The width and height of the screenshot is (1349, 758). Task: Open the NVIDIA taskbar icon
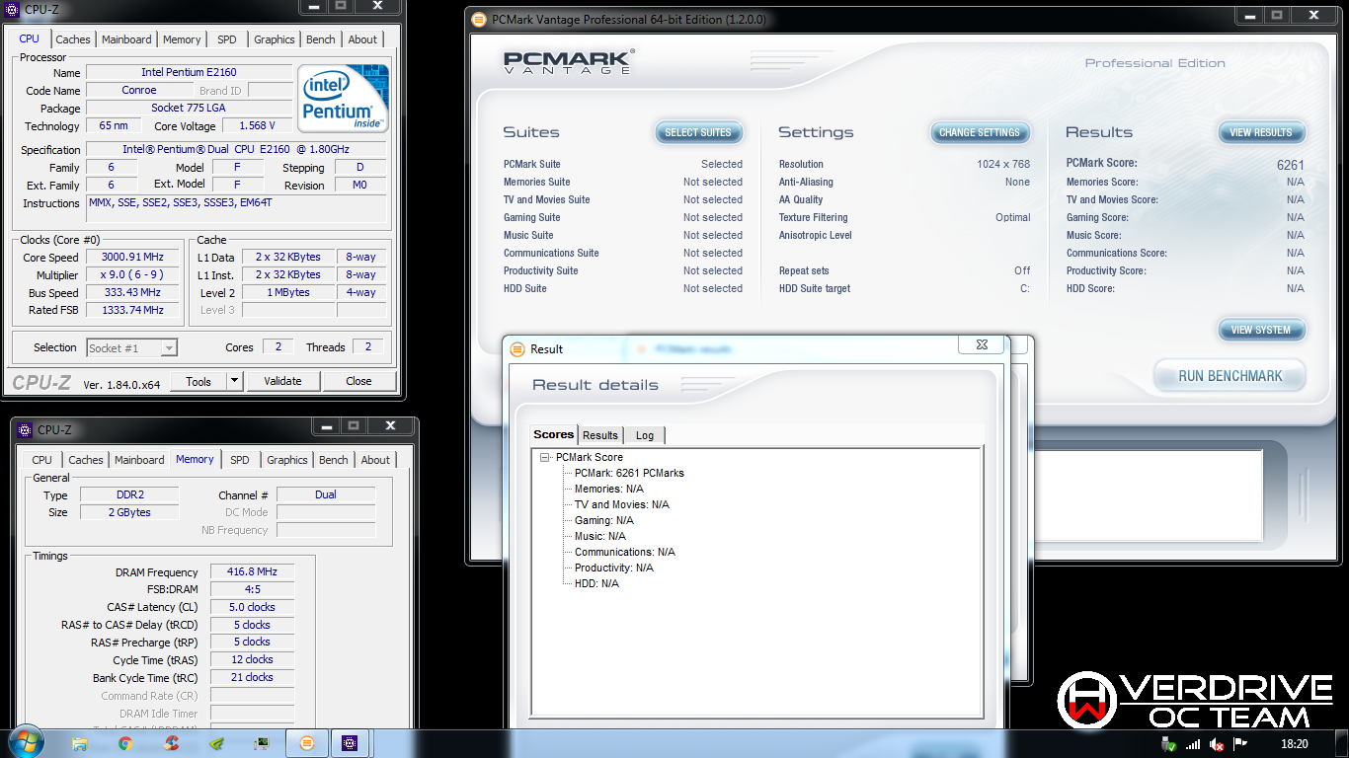coord(217,743)
